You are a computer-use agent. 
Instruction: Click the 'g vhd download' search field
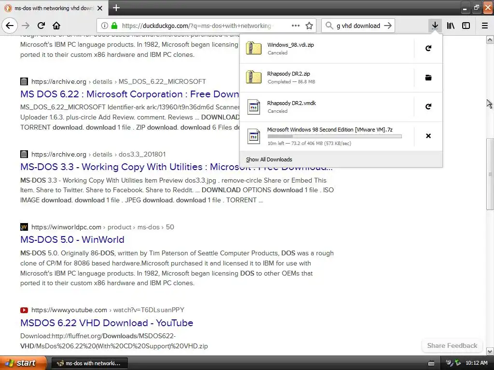(x=358, y=26)
